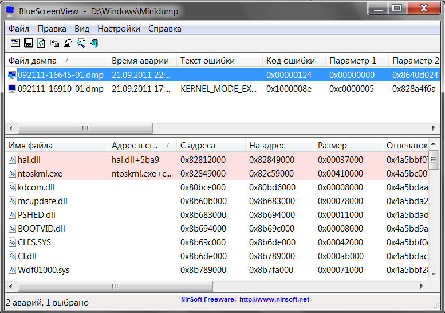Click the icon of 092111-16910-01.dmp
This screenshot has width=445, height=313.
pos(12,89)
